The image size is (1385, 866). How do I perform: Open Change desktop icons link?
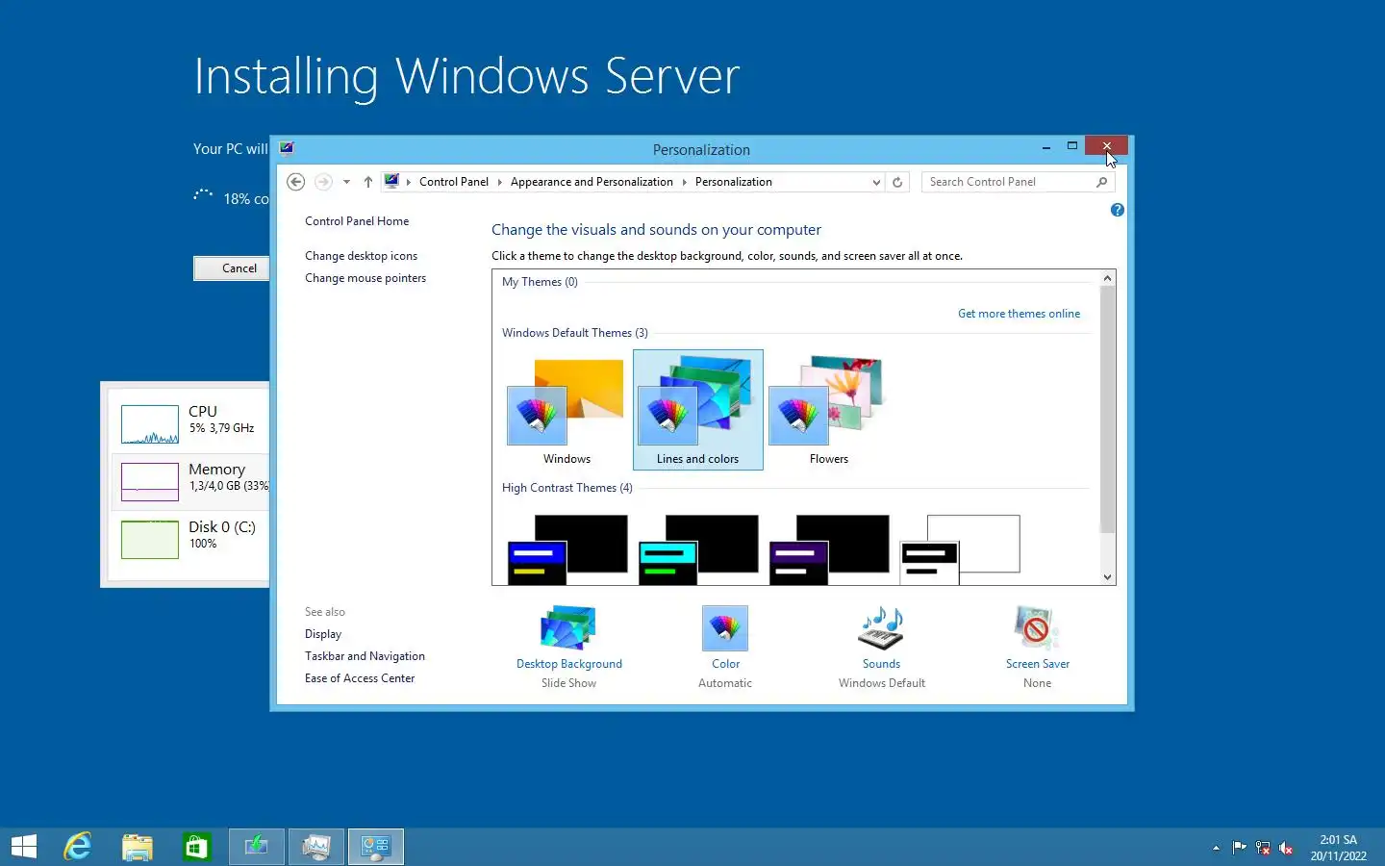coord(361,256)
